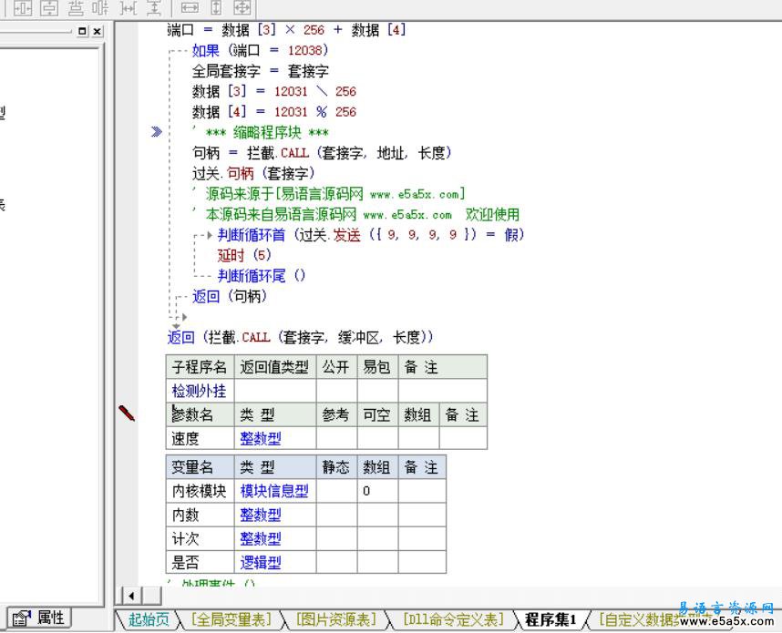Viewport: 782px width, 633px height.
Task: Close the left side panel
Action: [x=97, y=31]
